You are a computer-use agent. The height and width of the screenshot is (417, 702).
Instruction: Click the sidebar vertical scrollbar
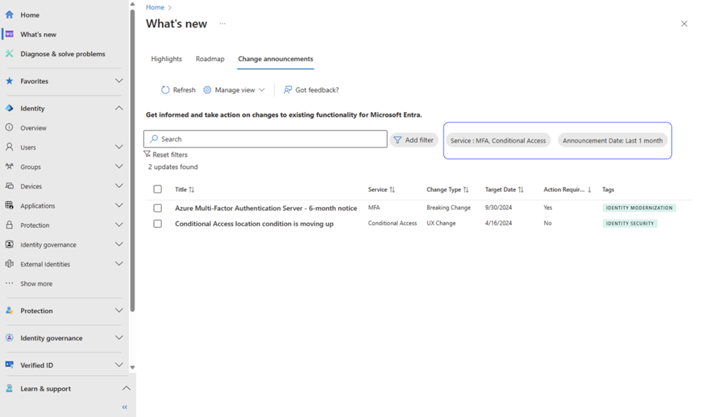[x=132, y=161]
